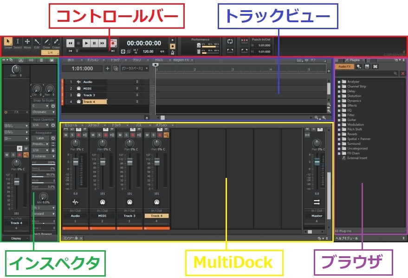
Task: Choose the Move tool
Action: coord(27,43)
